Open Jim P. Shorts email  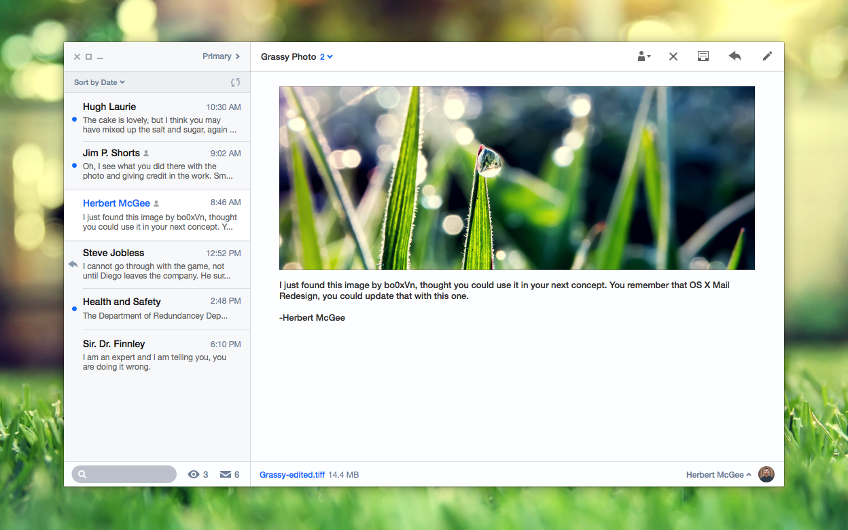click(x=157, y=166)
